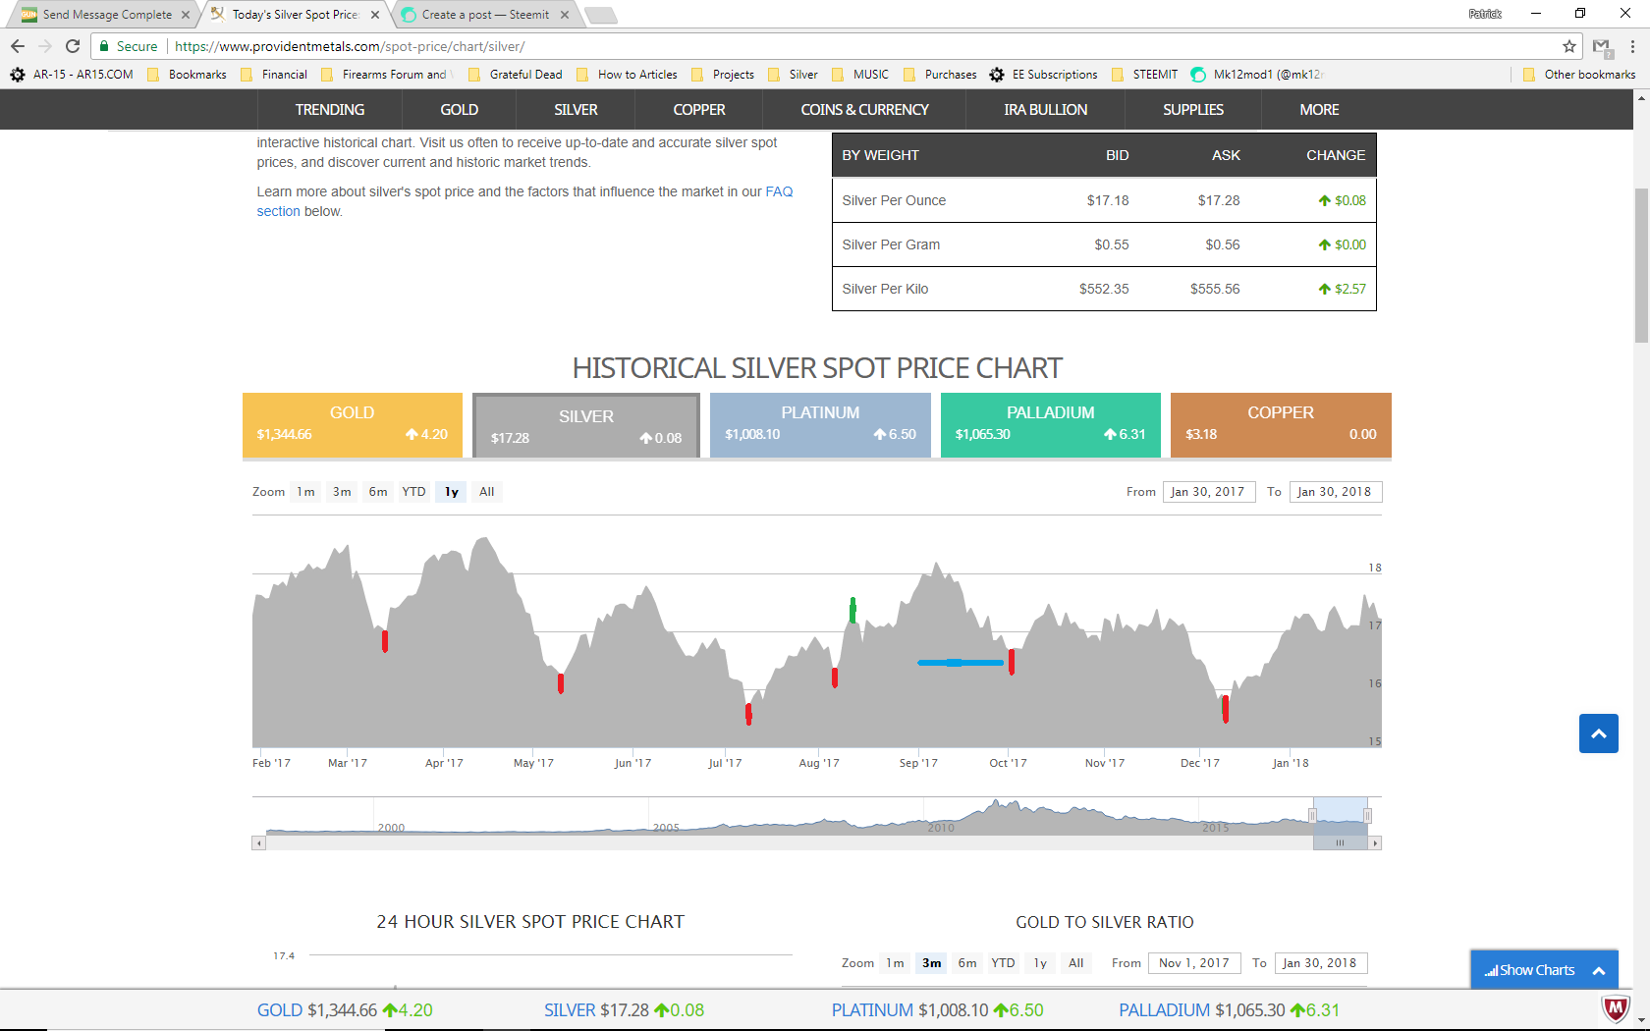Open the MUSIC bookmarks folder
Viewport: 1650px width, 1031px height.
(x=860, y=75)
